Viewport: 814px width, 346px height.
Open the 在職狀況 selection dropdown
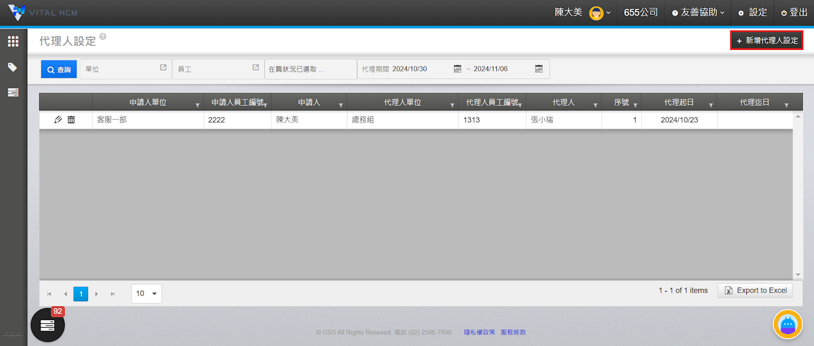(310, 69)
